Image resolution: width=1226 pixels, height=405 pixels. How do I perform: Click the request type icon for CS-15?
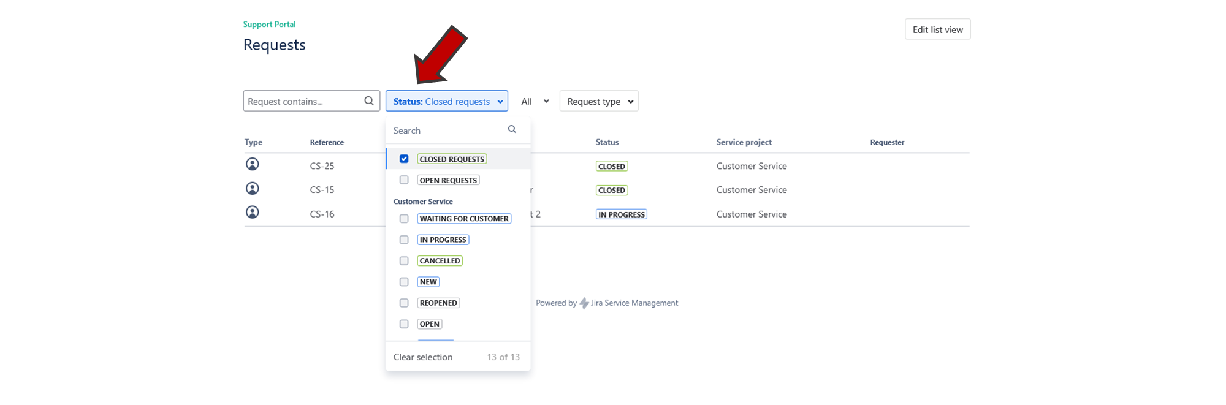[252, 189]
